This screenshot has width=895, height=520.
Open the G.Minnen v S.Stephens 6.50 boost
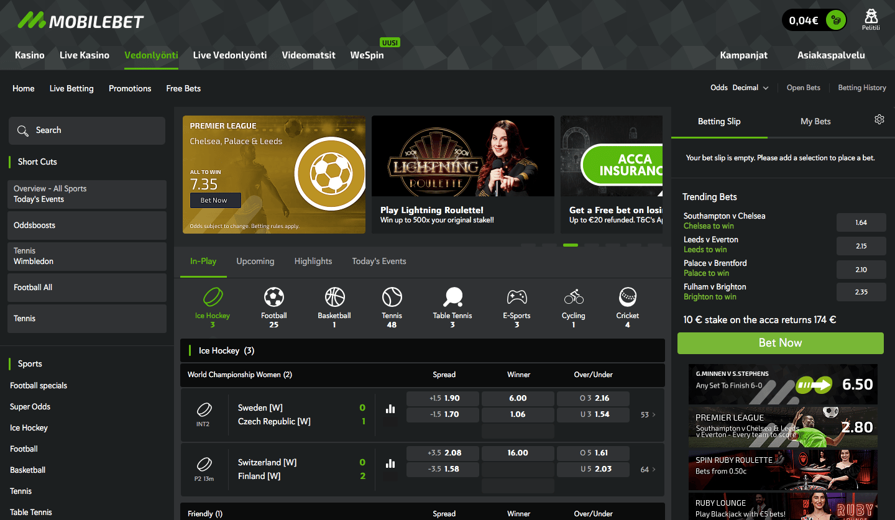[x=783, y=385]
